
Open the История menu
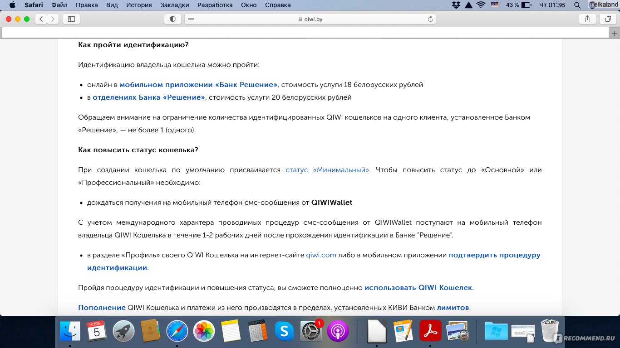(139, 5)
